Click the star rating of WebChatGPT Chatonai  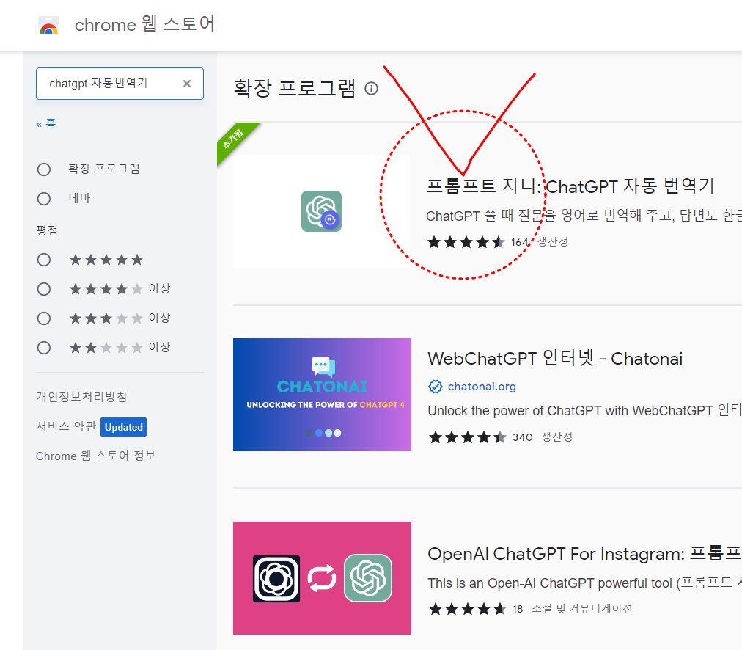click(467, 437)
